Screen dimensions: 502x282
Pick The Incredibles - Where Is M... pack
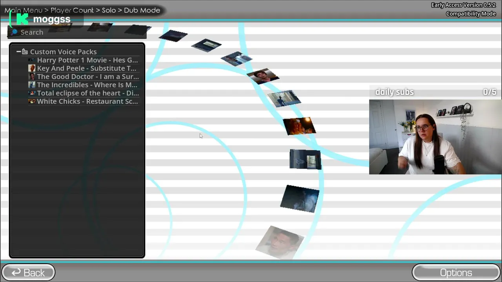coord(83,85)
